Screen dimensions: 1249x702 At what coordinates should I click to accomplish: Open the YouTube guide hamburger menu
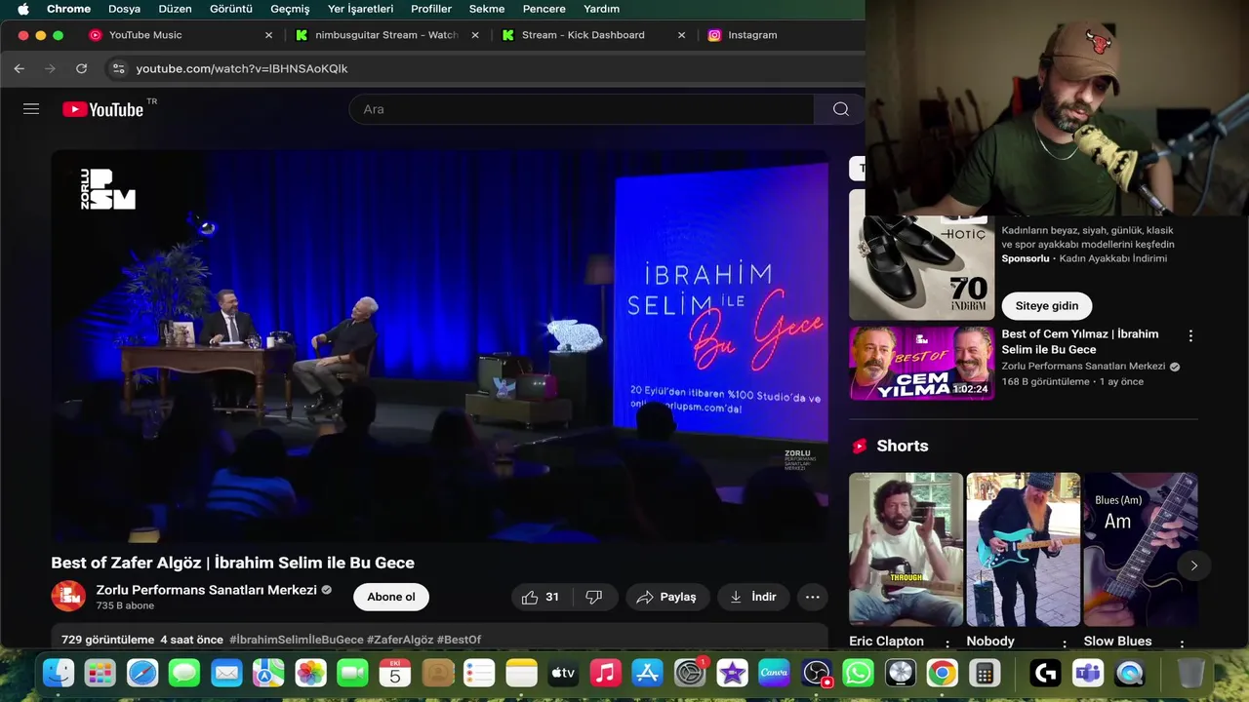pyautogui.click(x=31, y=109)
